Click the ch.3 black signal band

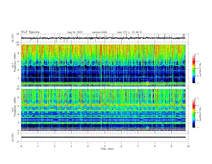point(103,137)
